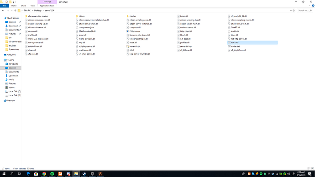Open Local Disk (C:) in navigation pane

[15, 91]
